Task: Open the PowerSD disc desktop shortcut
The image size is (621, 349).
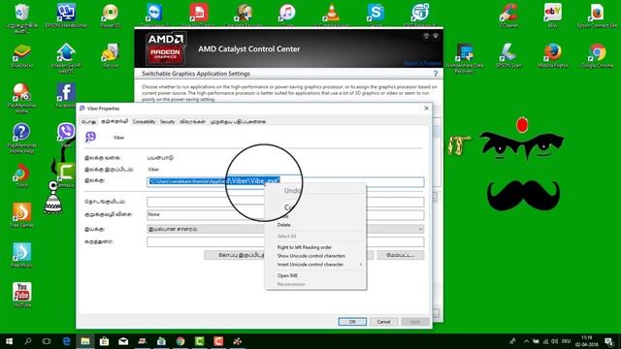Action: point(111,16)
